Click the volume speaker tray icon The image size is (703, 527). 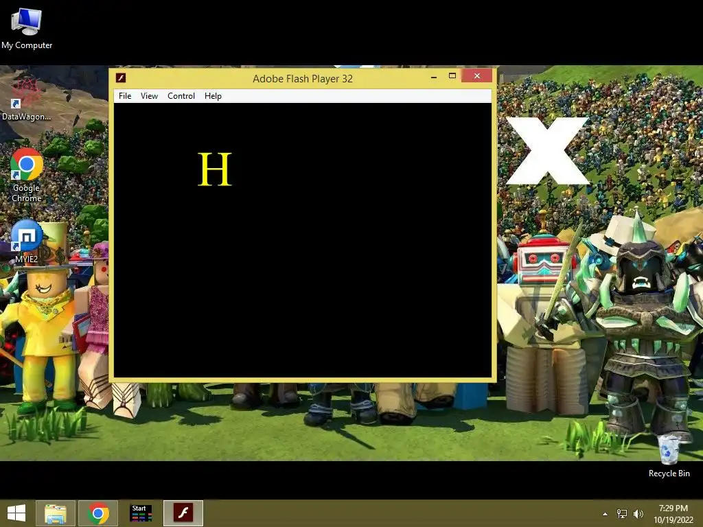pyautogui.click(x=638, y=514)
